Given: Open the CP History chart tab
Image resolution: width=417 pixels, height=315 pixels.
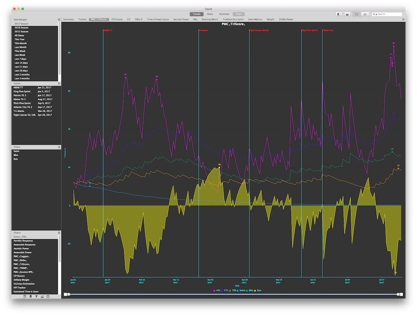Looking at the screenshot, I should (117, 20).
